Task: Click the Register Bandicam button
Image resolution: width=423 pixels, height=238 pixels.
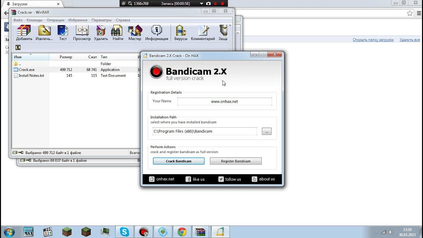Action: tap(236, 161)
